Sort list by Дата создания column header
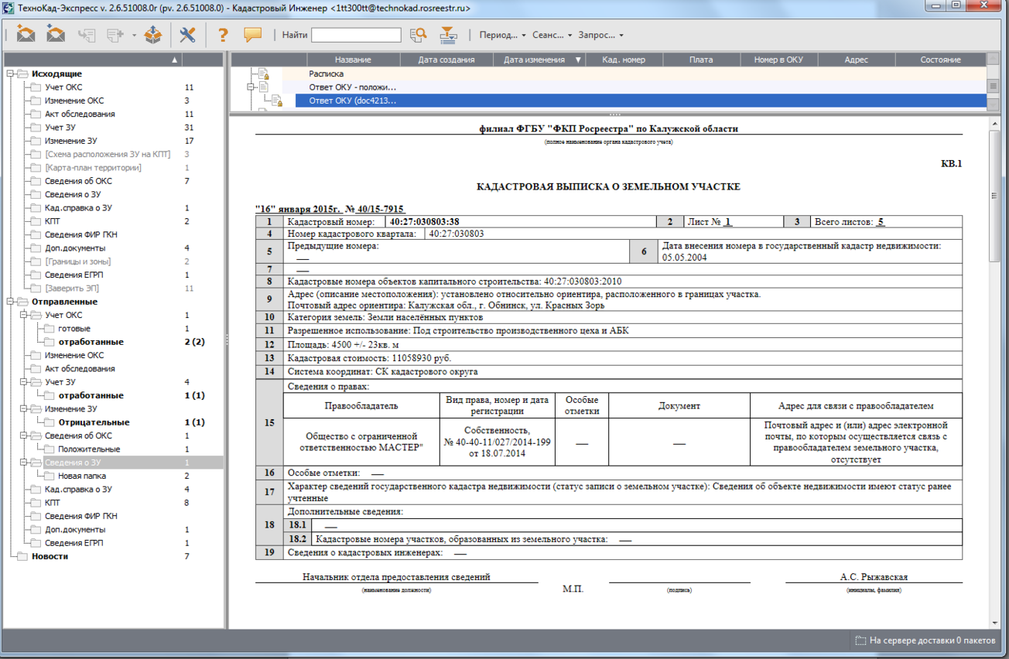The height and width of the screenshot is (659, 1009). [446, 60]
